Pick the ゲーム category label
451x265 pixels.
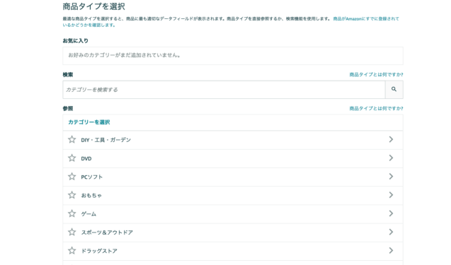89,214
